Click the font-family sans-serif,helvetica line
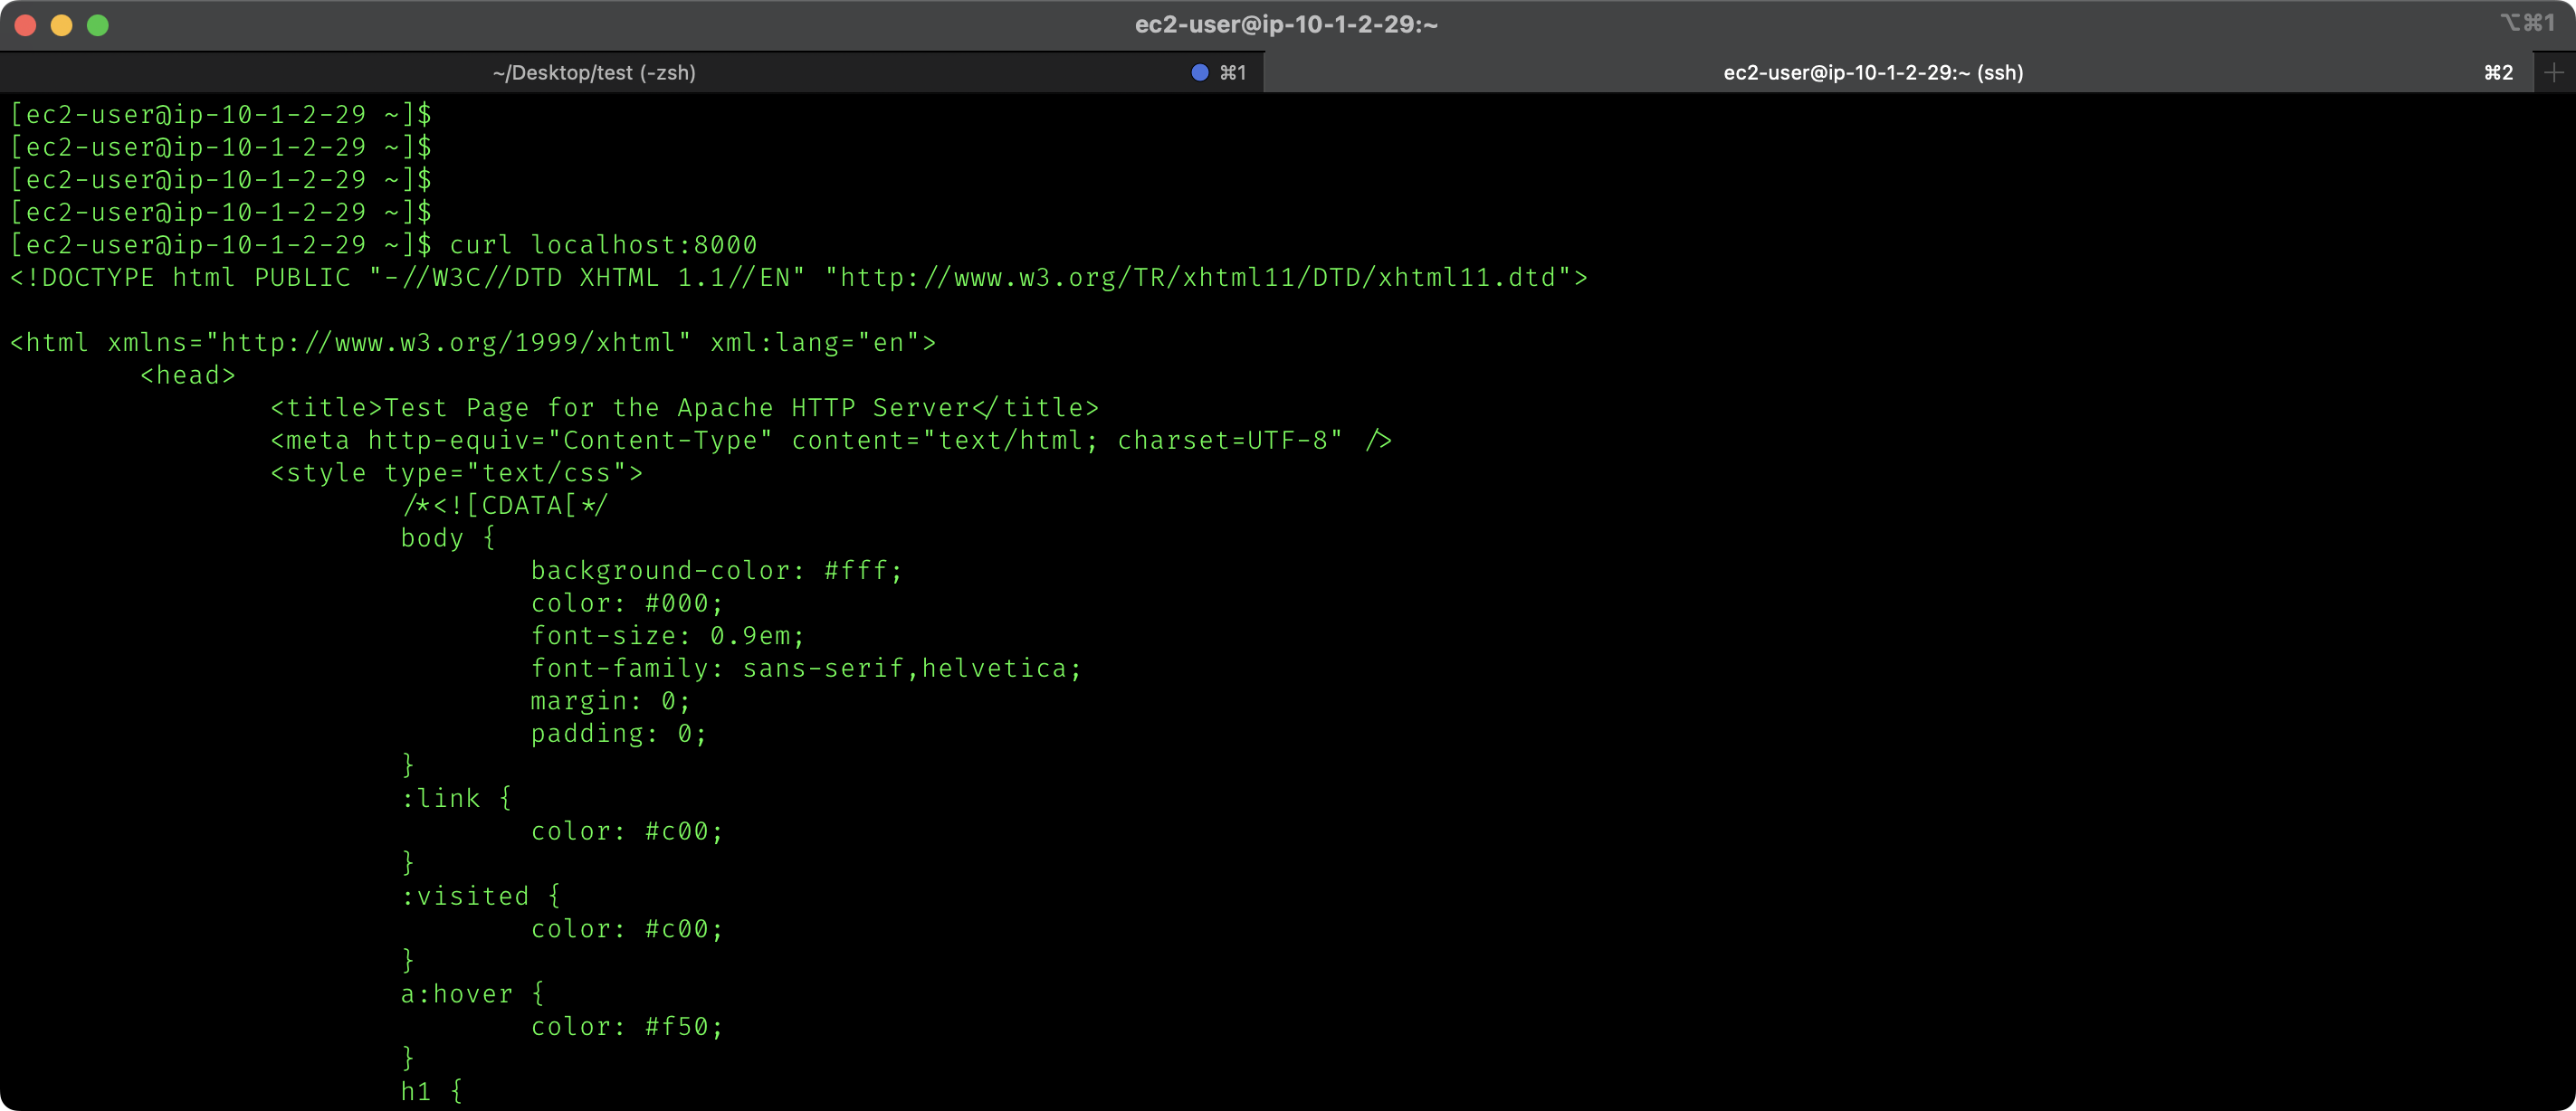 click(x=805, y=668)
